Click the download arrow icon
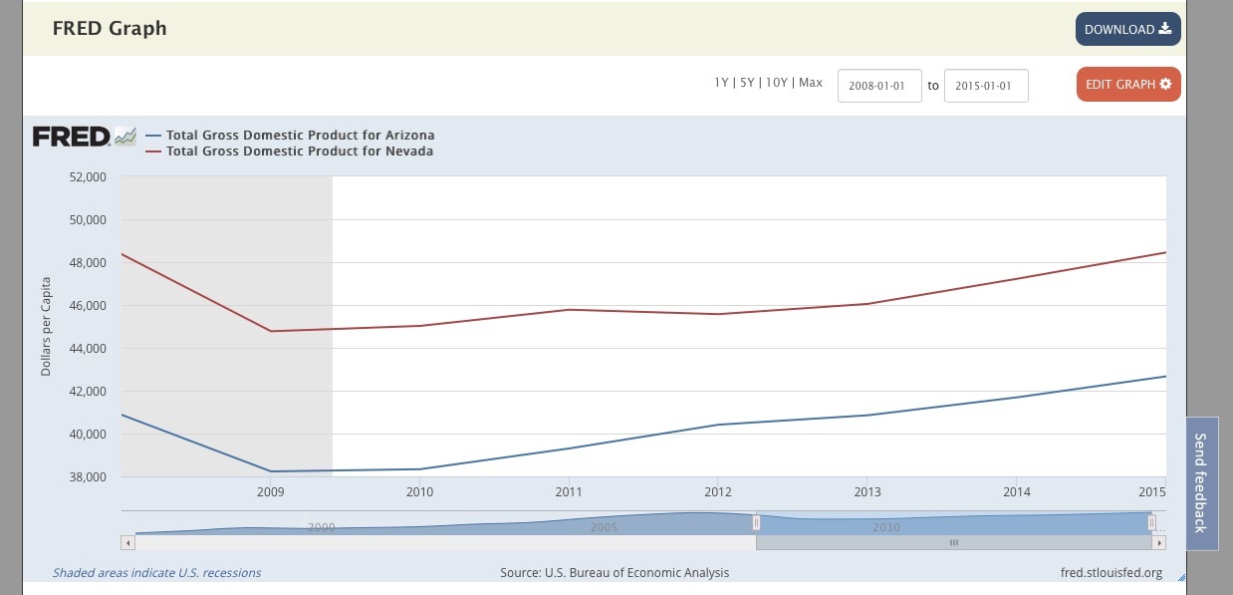The image size is (1233, 595). point(1164,29)
